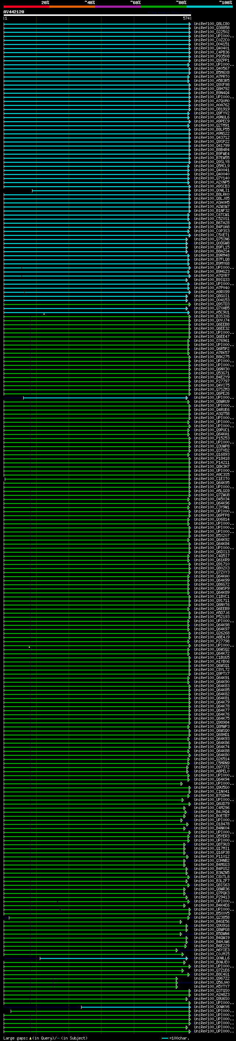The height and width of the screenshot is (1041, 236).
Task: Click the cyan alignment bar for UniRef100_Q0WLL6
Action: (114, 958)
